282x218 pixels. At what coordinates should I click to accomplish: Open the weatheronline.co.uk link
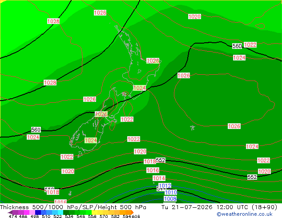(245, 214)
